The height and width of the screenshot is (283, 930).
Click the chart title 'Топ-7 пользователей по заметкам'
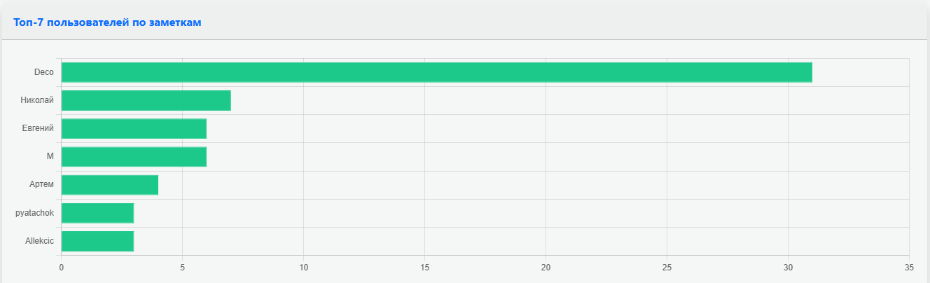tap(107, 22)
